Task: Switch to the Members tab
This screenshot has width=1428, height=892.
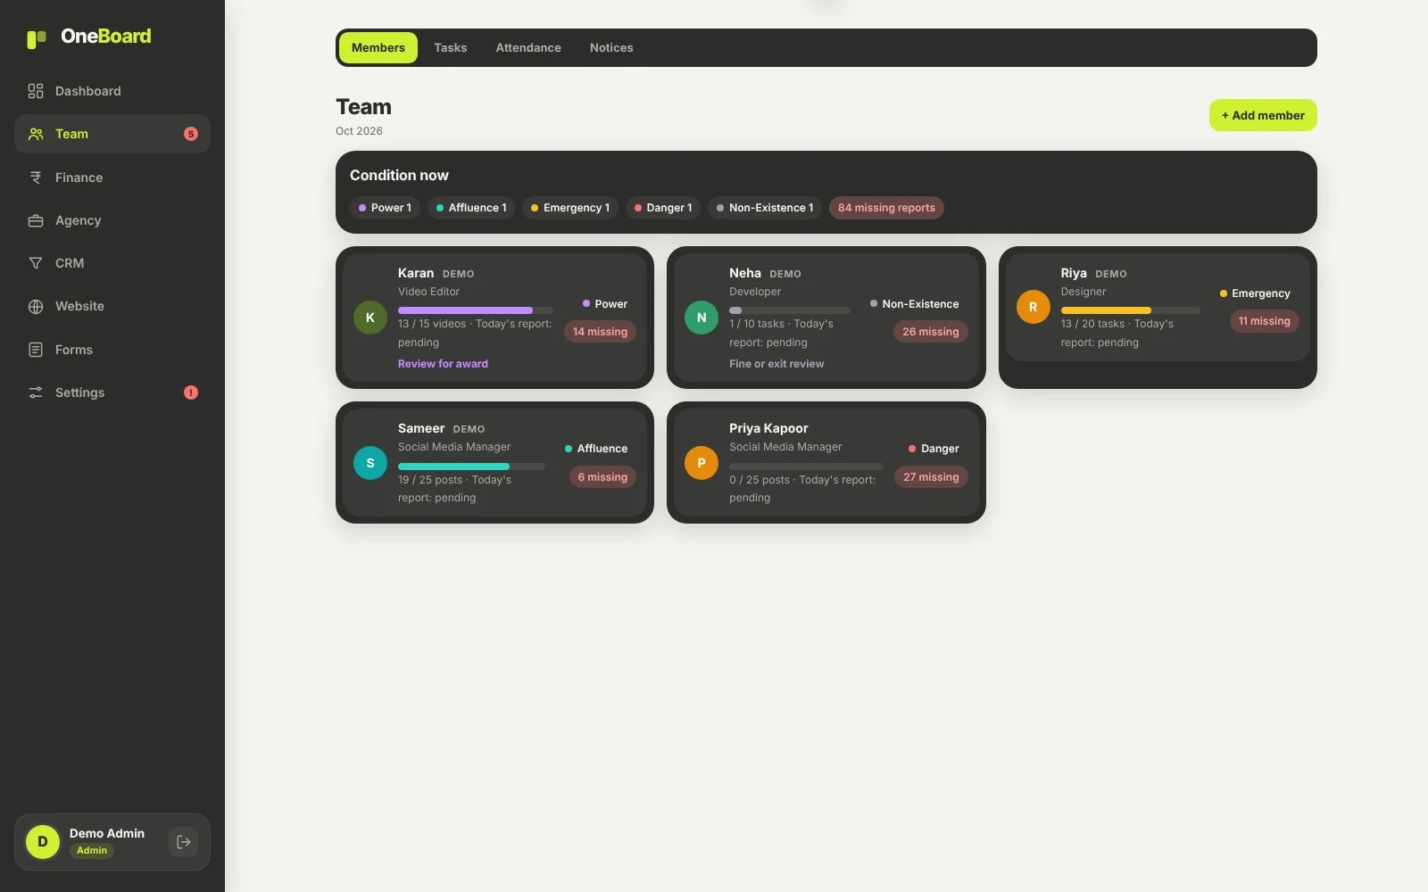Action: [x=378, y=48]
